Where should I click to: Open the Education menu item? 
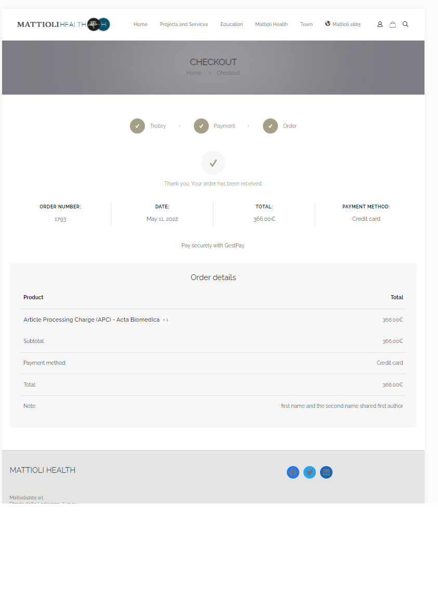[x=231, y=24]
